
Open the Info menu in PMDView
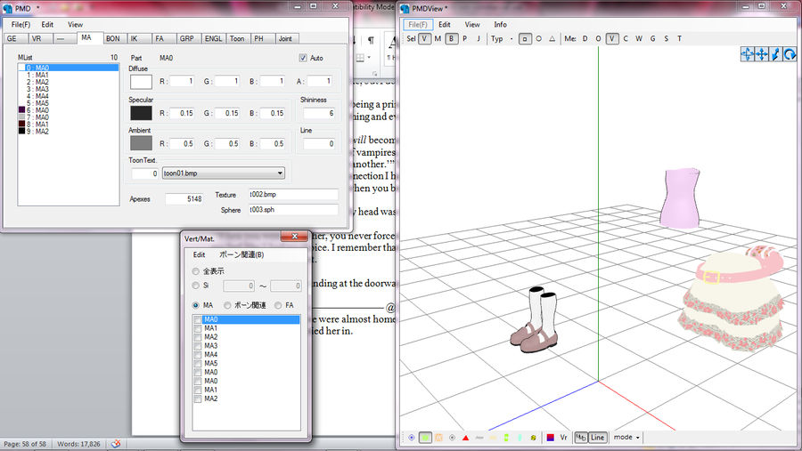click(501, 24)
